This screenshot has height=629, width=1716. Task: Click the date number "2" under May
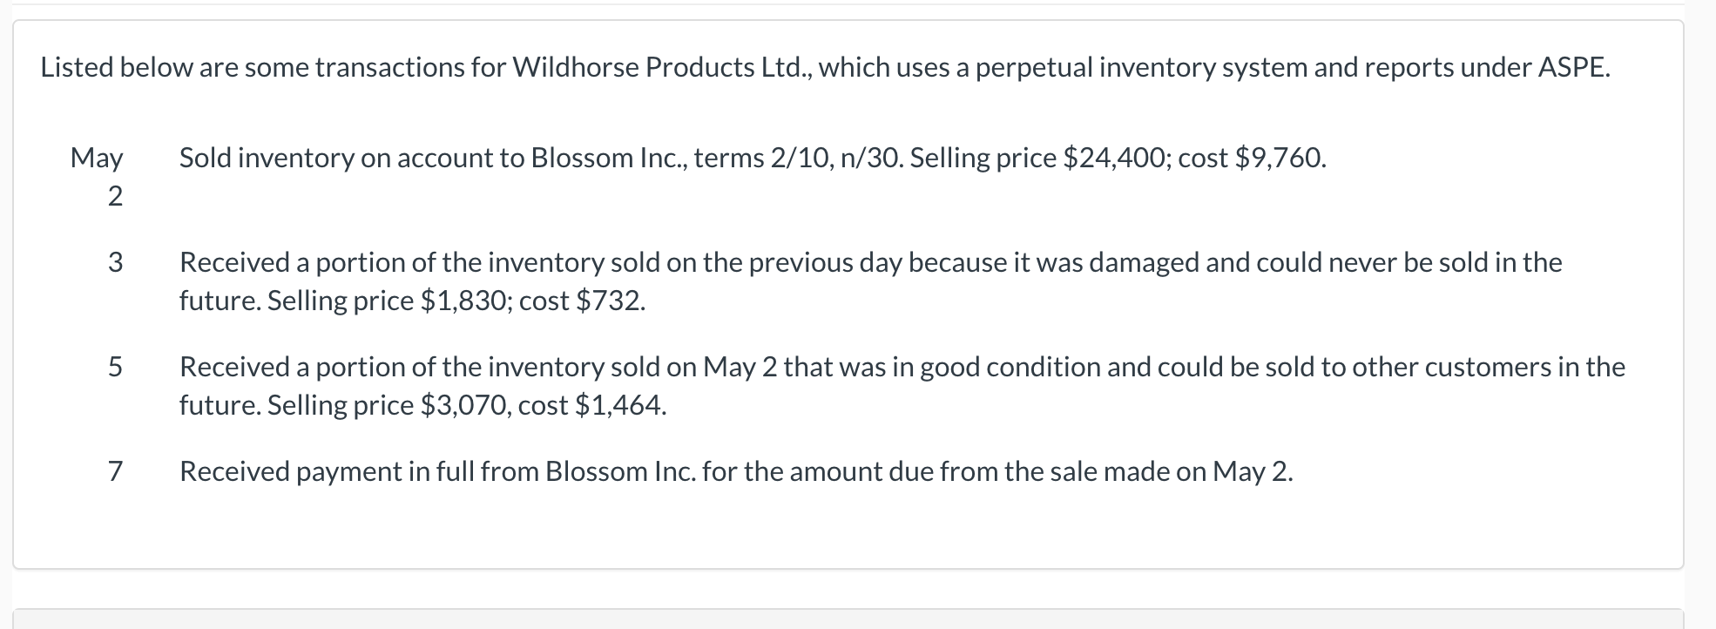[x=115, y=196]
